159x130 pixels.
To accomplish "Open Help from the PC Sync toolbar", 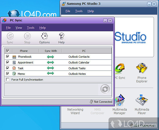I will tap(61, 36).
